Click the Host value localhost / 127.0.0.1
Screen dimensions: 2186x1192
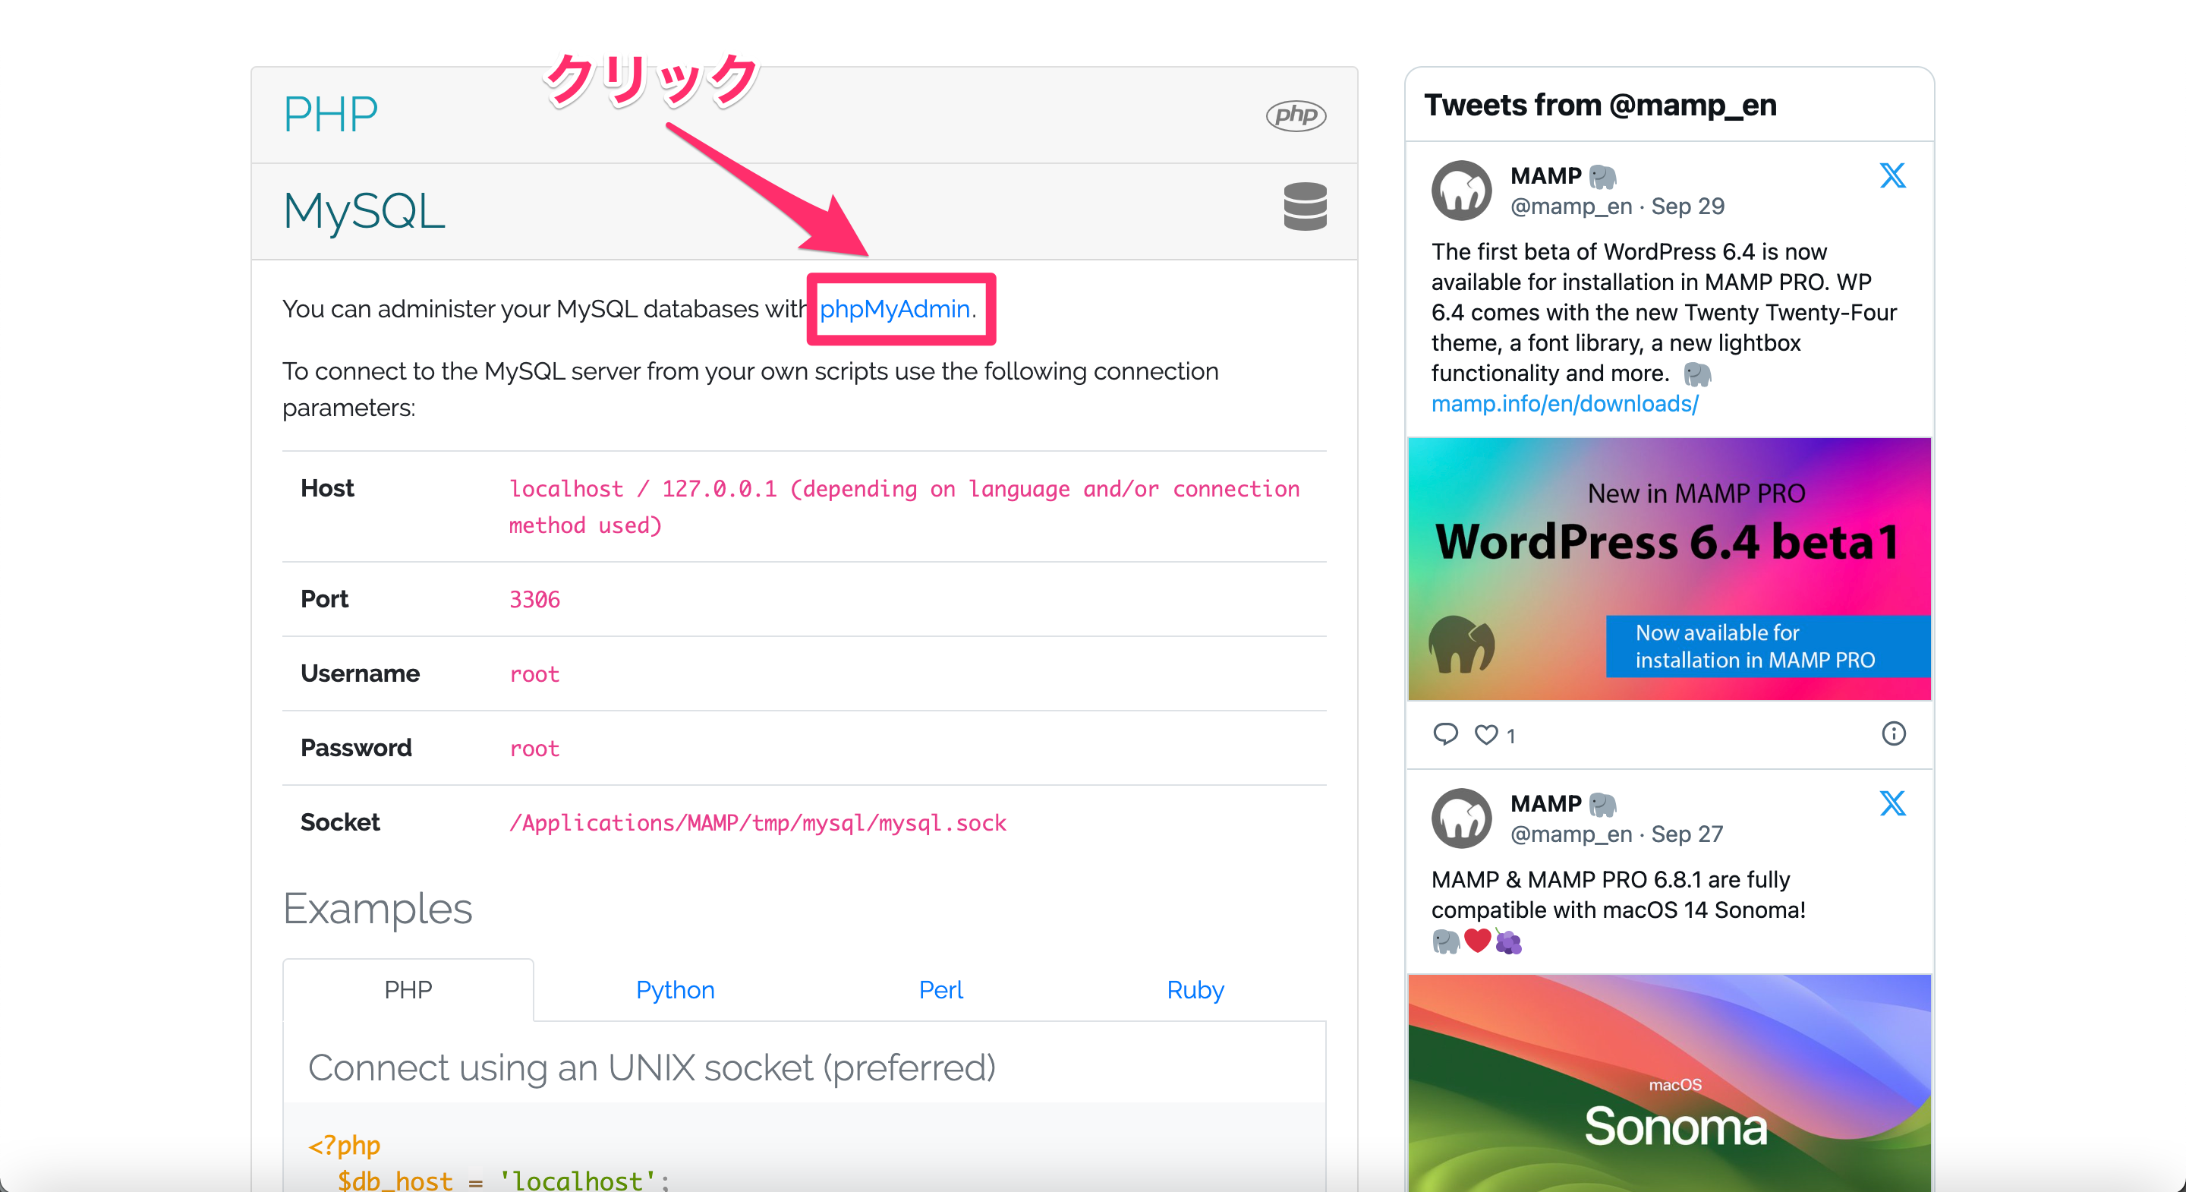[x=904, y=507]
